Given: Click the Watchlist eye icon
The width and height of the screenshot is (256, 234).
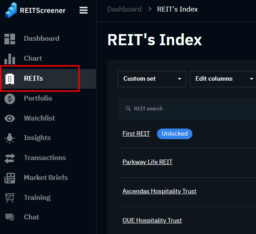Looking at the screenshot, I should click(x=10, y=118).
